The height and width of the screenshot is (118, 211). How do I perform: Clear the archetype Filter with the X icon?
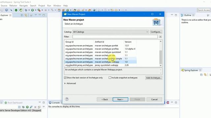point(161,37)
